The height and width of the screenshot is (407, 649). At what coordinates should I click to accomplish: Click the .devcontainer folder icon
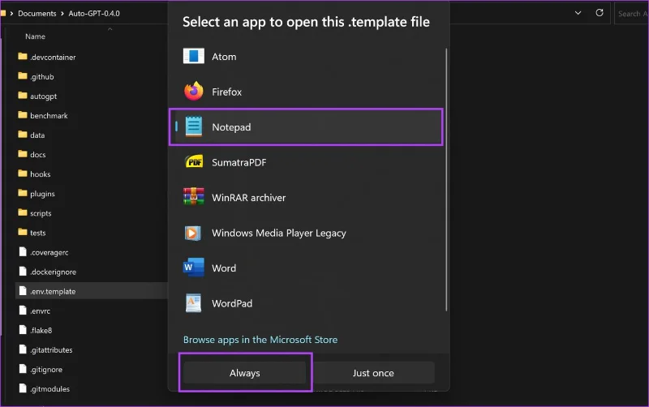pos(23,56)
